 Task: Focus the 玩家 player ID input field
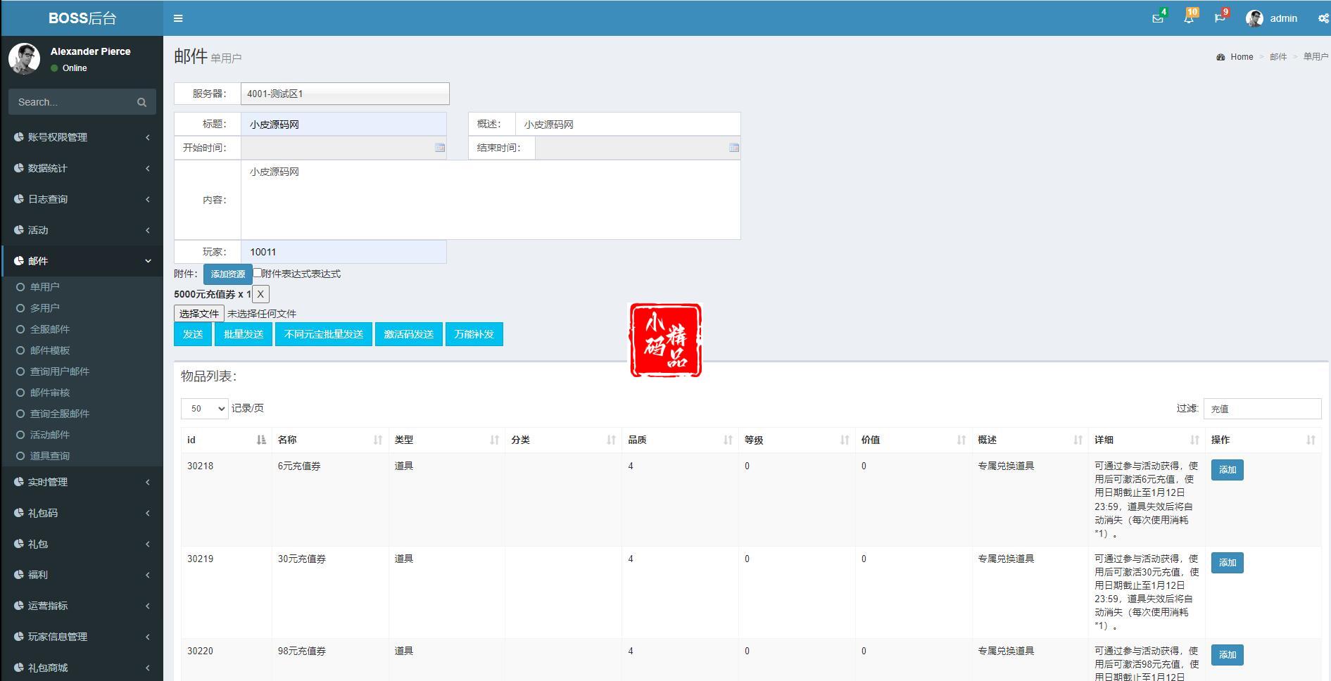coord(343,252)
